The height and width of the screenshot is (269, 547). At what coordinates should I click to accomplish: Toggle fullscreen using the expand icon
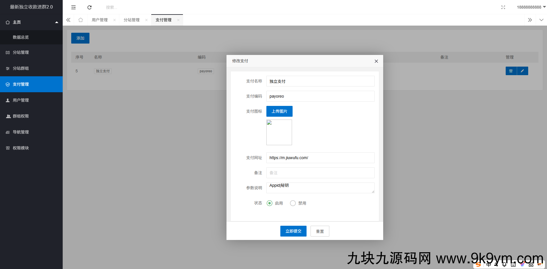503,7
